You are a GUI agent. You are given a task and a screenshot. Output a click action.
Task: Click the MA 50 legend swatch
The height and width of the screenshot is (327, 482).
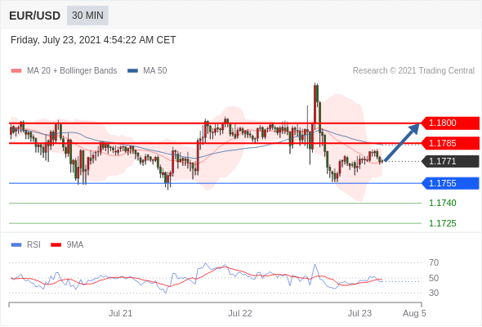point(133,71)
